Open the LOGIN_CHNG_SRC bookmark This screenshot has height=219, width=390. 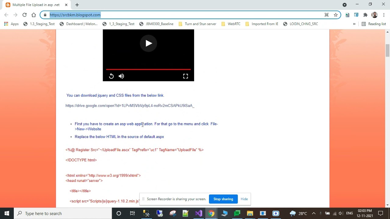click(300, 24)
